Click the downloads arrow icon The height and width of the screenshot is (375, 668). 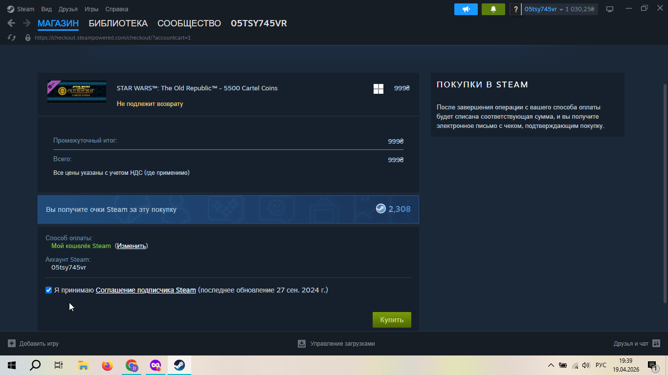point(302,344)
